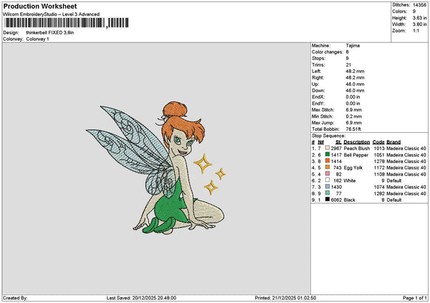The image size is (430, 303).
Task: Click the Total Bobbin value '76.51ft'
Action: (x=353, y=129)
